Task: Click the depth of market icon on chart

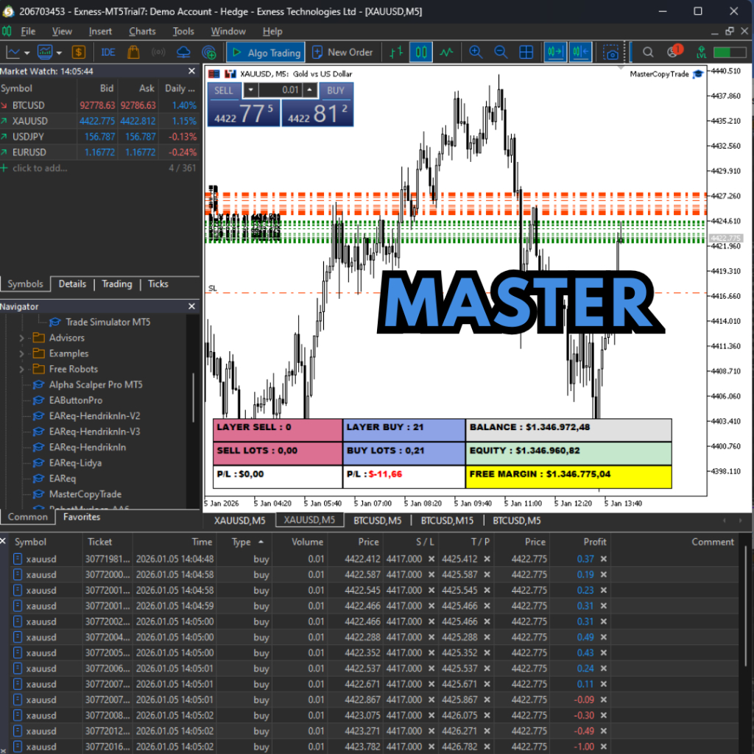Action: 230,74
